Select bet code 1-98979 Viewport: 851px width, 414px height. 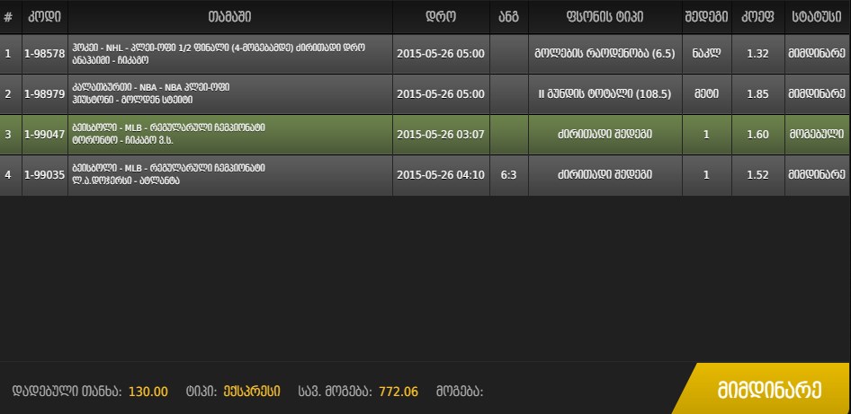pos(44,93)
